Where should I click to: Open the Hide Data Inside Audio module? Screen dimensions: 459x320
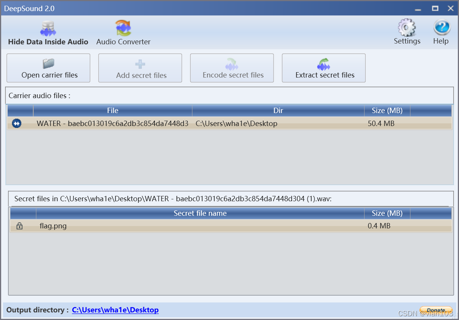[x=48, y=34]
